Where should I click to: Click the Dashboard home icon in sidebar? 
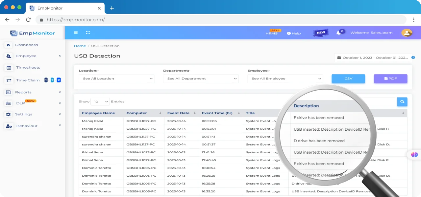coord(9,45)
